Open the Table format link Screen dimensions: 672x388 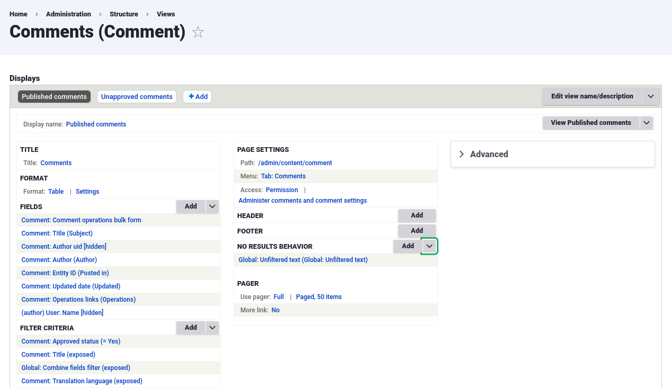(56, 192)
